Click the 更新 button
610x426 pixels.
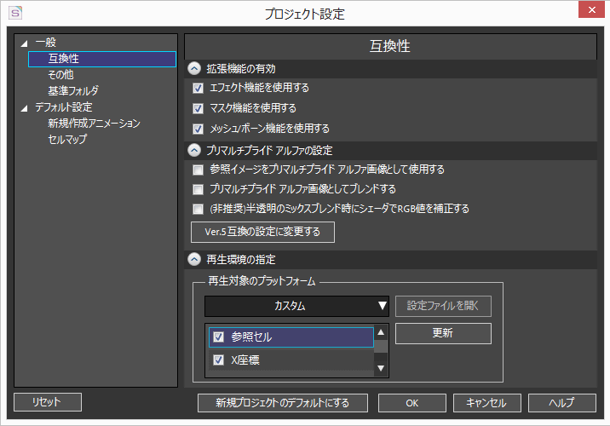pos(443,333)
